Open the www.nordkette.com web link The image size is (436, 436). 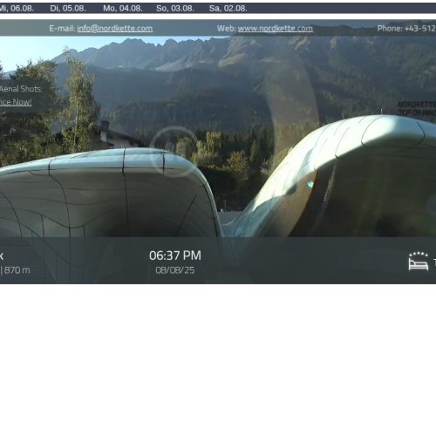276,29
